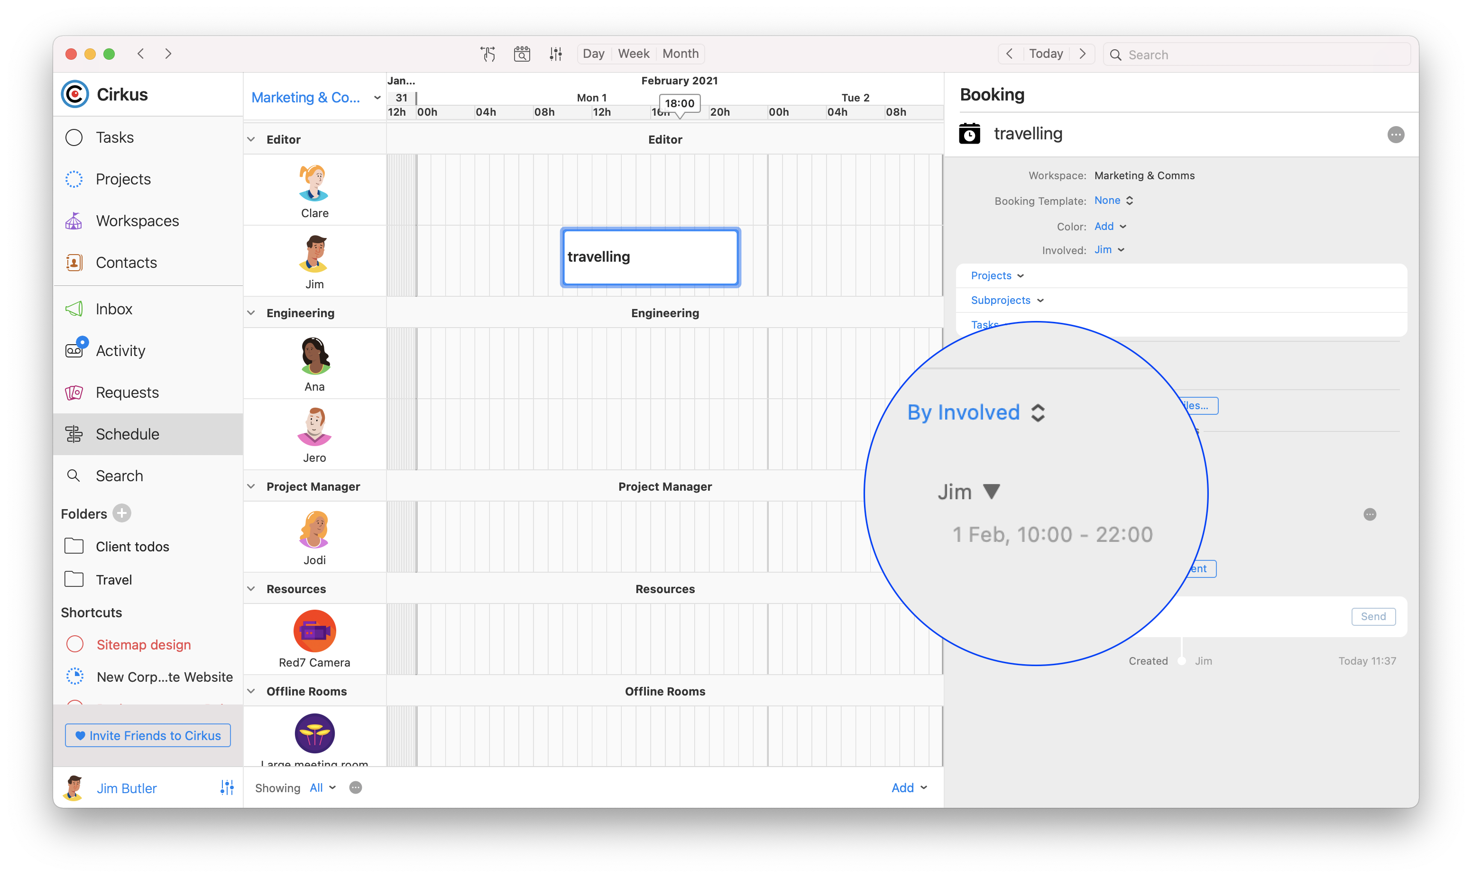This screenshot has height=878, width=1472.
Task: Click the booking clock-calendar icon
Action: click(x=969, y=134)
